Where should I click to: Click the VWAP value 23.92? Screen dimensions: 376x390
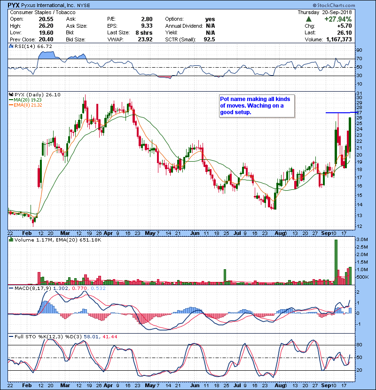click(x=145, y=39)
